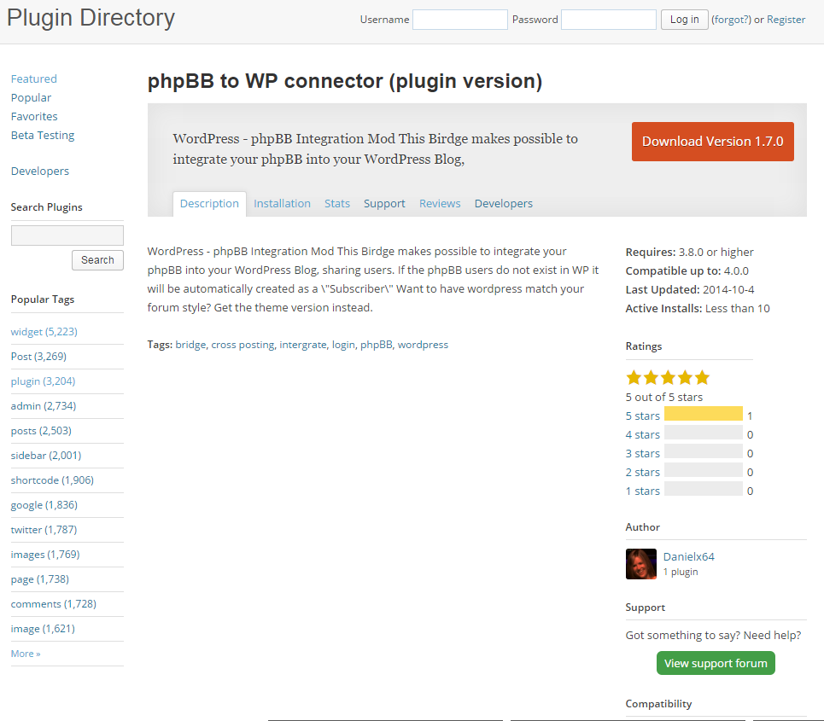Click the bridge tag link
The image size is (824, 721).
coord(190,345)
